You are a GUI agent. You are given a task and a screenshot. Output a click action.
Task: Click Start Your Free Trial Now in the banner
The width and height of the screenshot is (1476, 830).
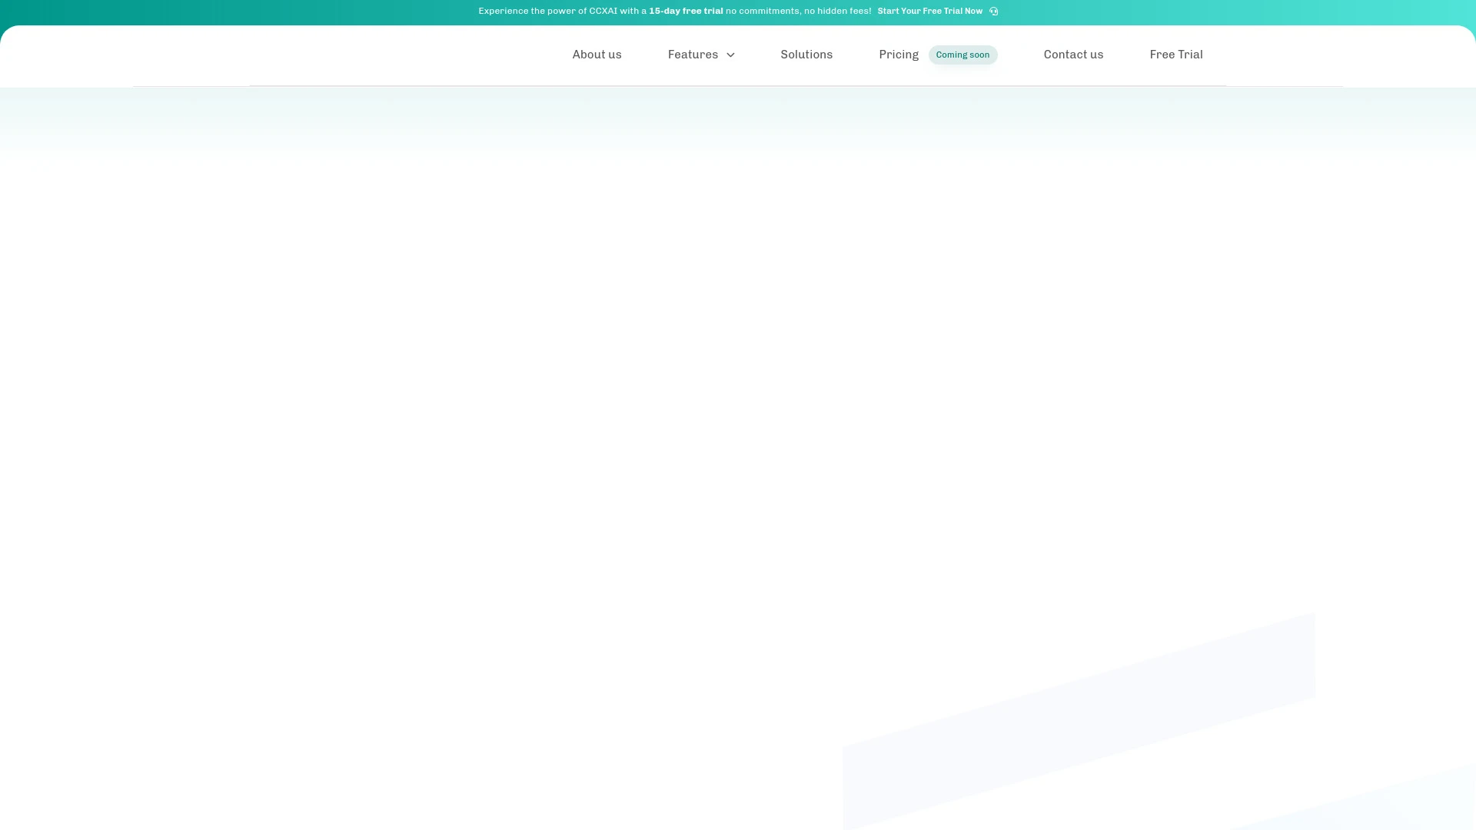coord(929,11)
